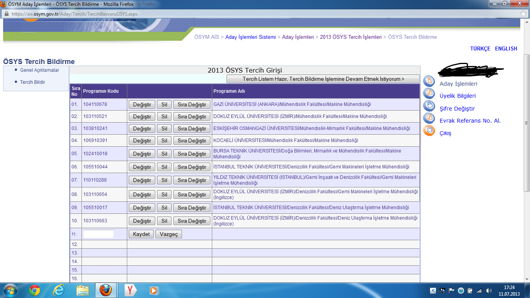This screenshot has width=530, height=298.
Task: Click Sıra Değiştir for Yıldız Teknik row
Action: [192, 180]
